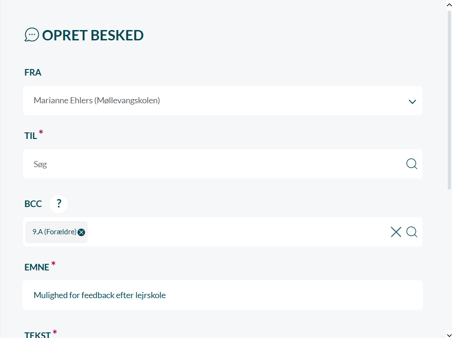Remove the 9.A (Forældre) recipient chip
The image size is (452, 338).
click(x=82, y=232)
